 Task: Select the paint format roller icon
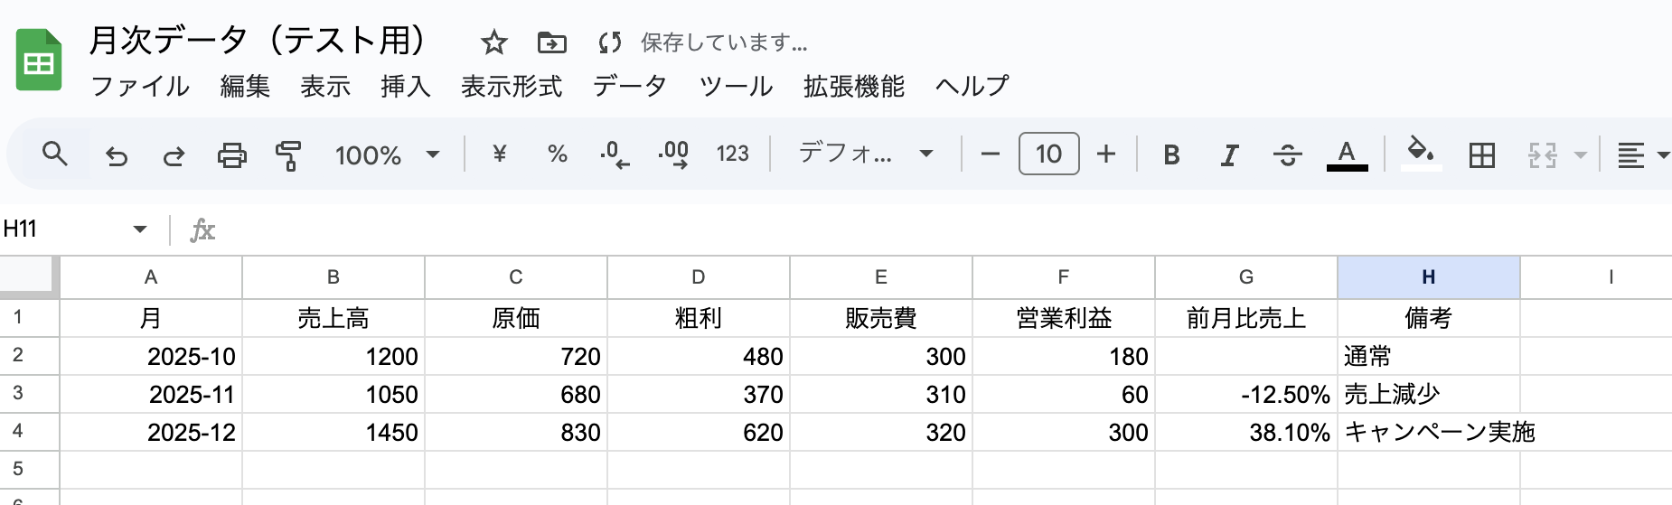click(x=288, y=155)
